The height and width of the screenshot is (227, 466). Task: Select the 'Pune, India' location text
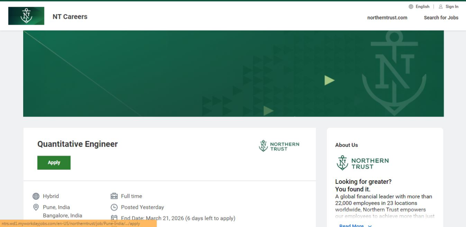[x=56, y=207]
